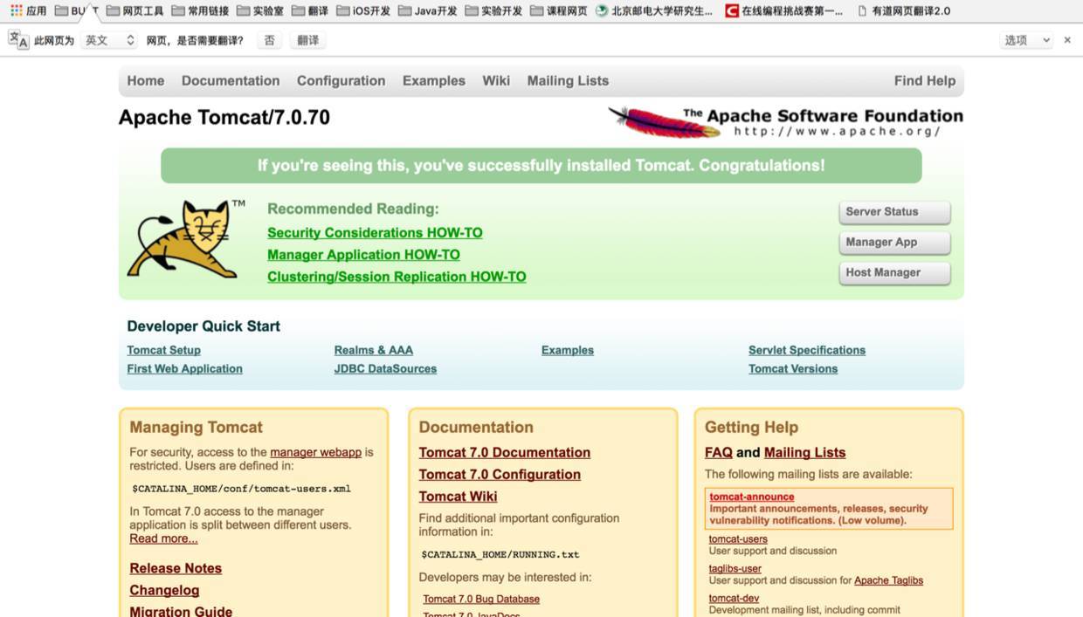Open the manager webapp link

pos(315,452)
